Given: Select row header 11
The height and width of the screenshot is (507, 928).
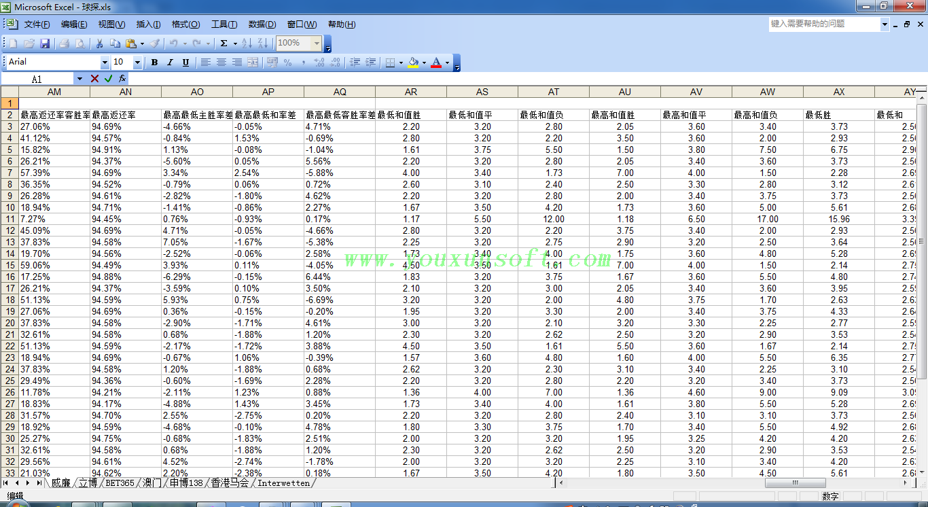Looking at the screenshot, I should coord(10,219).
